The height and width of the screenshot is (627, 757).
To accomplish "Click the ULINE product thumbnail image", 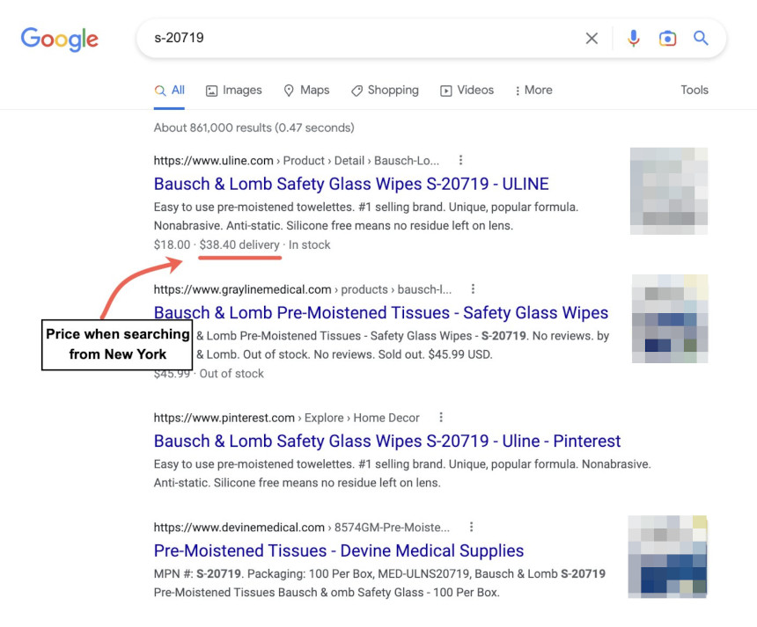I will (668, 190).
